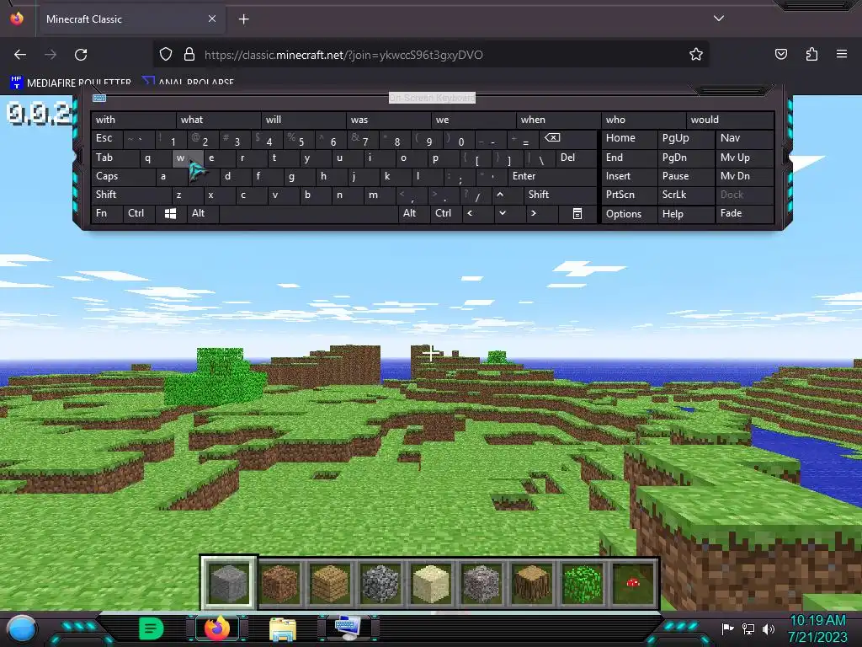Click the volume speaker tray icon
This screenshot has height=647, width=862.
pyautogui.click(x=769, y=628)
